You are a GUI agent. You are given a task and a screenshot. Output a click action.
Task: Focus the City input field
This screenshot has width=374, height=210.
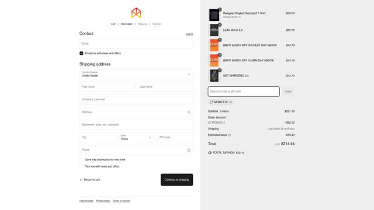[x=98, y=138]
